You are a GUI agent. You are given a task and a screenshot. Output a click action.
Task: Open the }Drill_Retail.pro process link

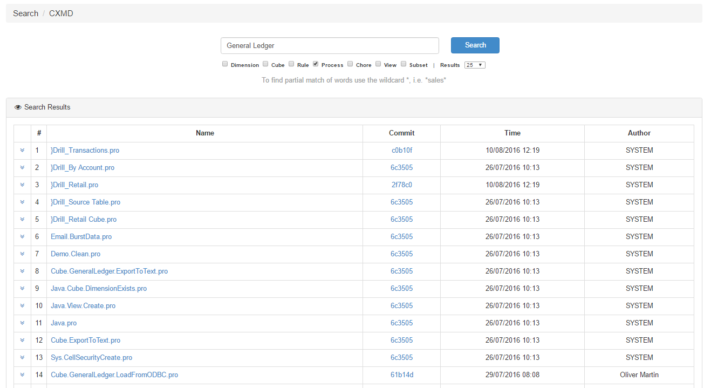tap(74, 185)
